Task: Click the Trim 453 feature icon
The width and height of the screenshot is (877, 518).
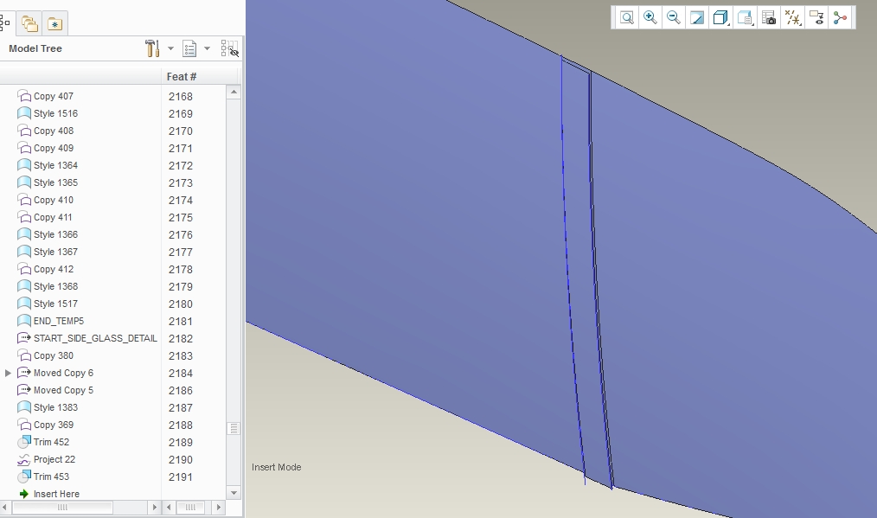Action: (x=24, y=476)
